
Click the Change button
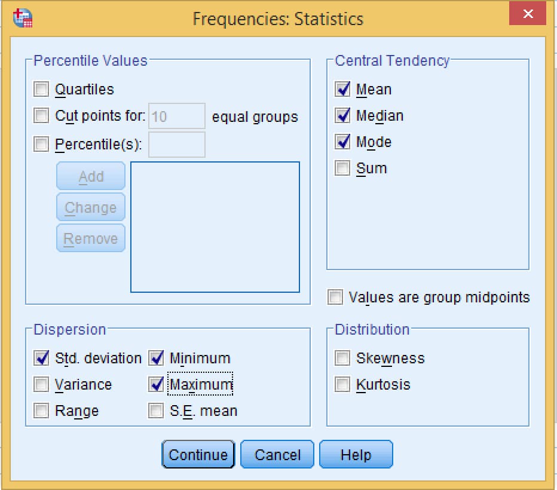click(91, 207)
